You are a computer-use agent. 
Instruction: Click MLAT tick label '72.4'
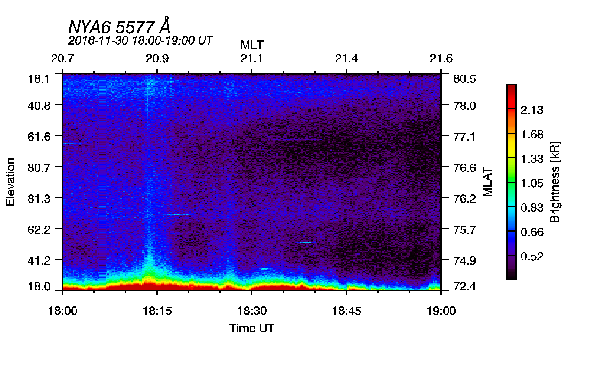coord(464,287)
